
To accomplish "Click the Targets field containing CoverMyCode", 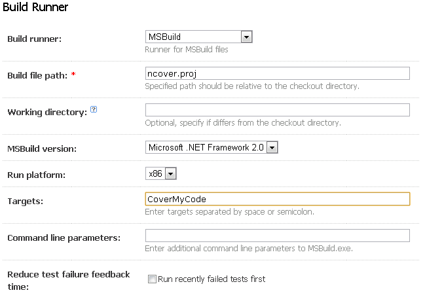I will pos(277,199).
